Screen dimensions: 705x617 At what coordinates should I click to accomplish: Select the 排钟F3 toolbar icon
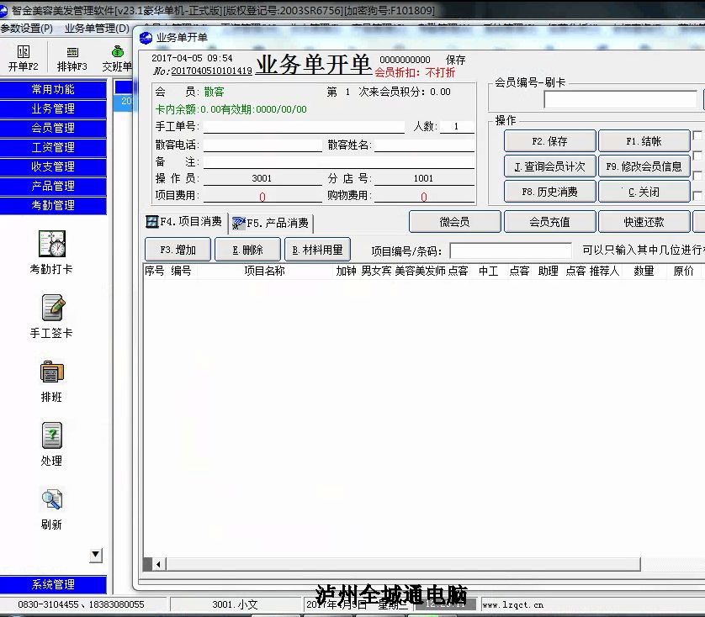point(72,52)
